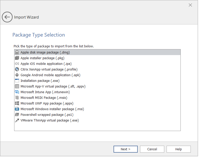
Task: Click the Windows logo UWP icon
Action: coord(17,103)
